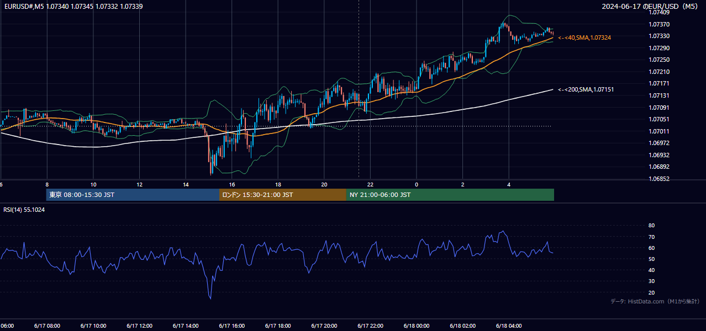Click hour tick 20 under price chart
The width and height of the screenshot is (706, 331).
pyautogui.click(x=324, y=185)
